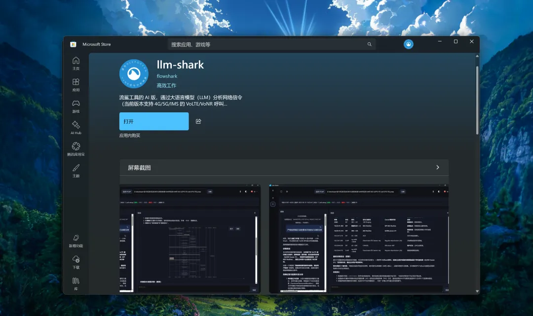
Task: Open the Downloads (下载) page
Action: pyautogui.click(x=76, y=262)
